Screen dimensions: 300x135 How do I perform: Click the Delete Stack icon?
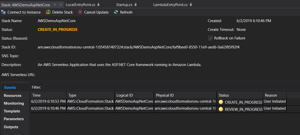coord(48,12)
